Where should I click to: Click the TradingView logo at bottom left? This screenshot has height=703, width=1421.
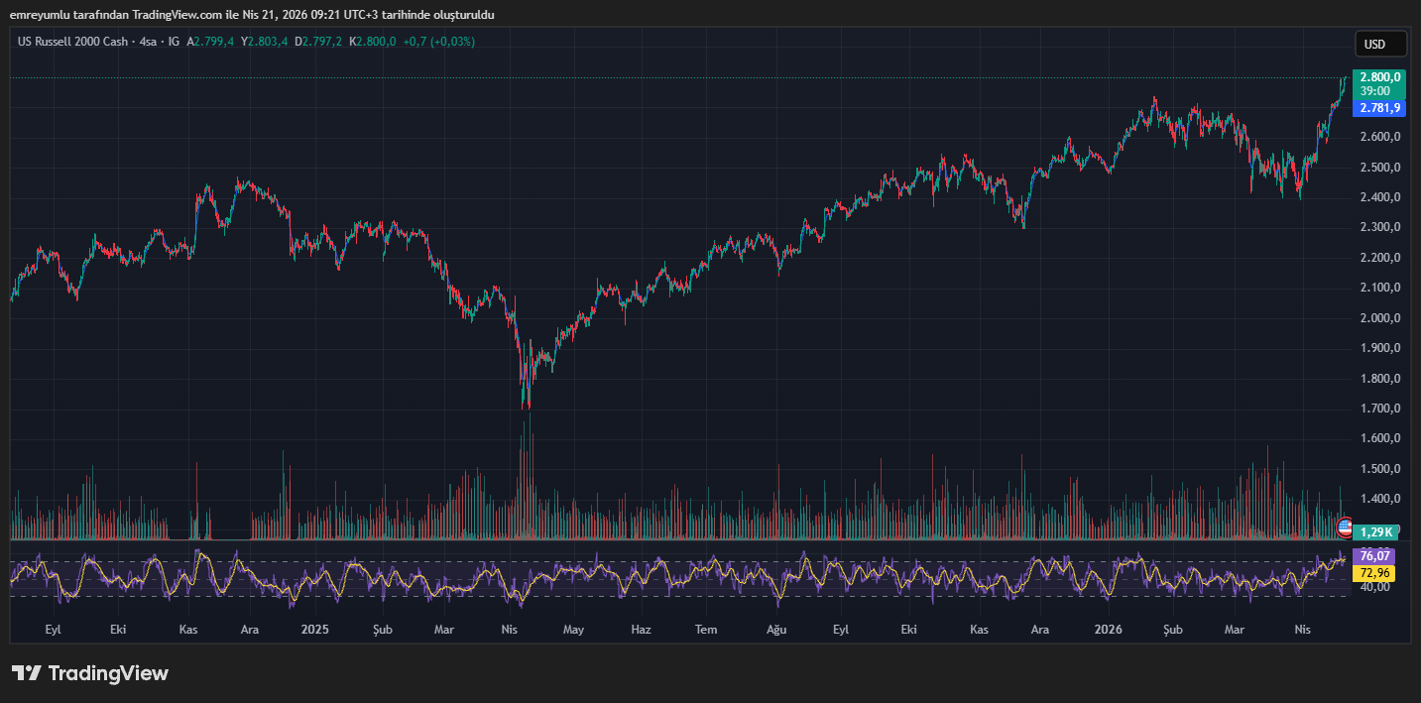[x=89, y=673]
